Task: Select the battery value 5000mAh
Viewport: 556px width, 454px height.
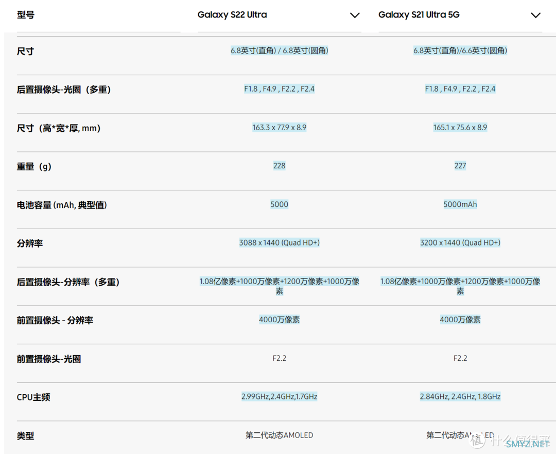Action: coord(460,204)
